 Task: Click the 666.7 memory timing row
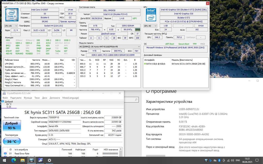click(x=109, y=67)
